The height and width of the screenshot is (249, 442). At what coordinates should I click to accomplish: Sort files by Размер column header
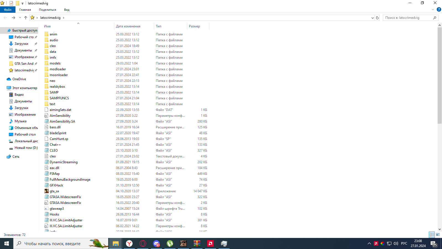[x=194, y=26]
